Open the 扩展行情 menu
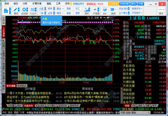This screenshot has width=168, height=116. 37,4
